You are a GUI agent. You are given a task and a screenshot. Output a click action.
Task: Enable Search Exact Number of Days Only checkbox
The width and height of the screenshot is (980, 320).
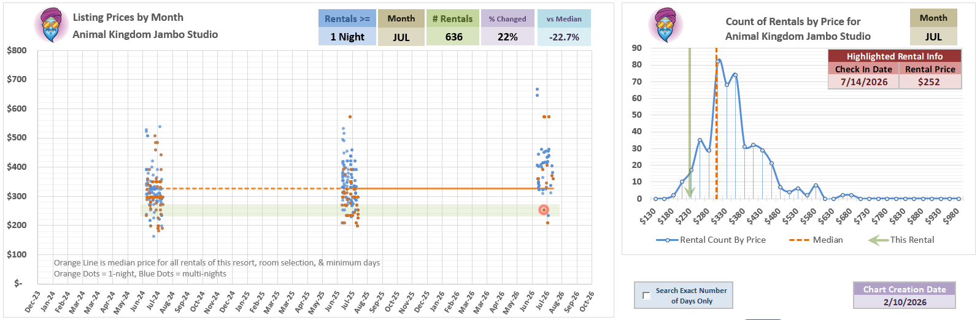point(646,295)
